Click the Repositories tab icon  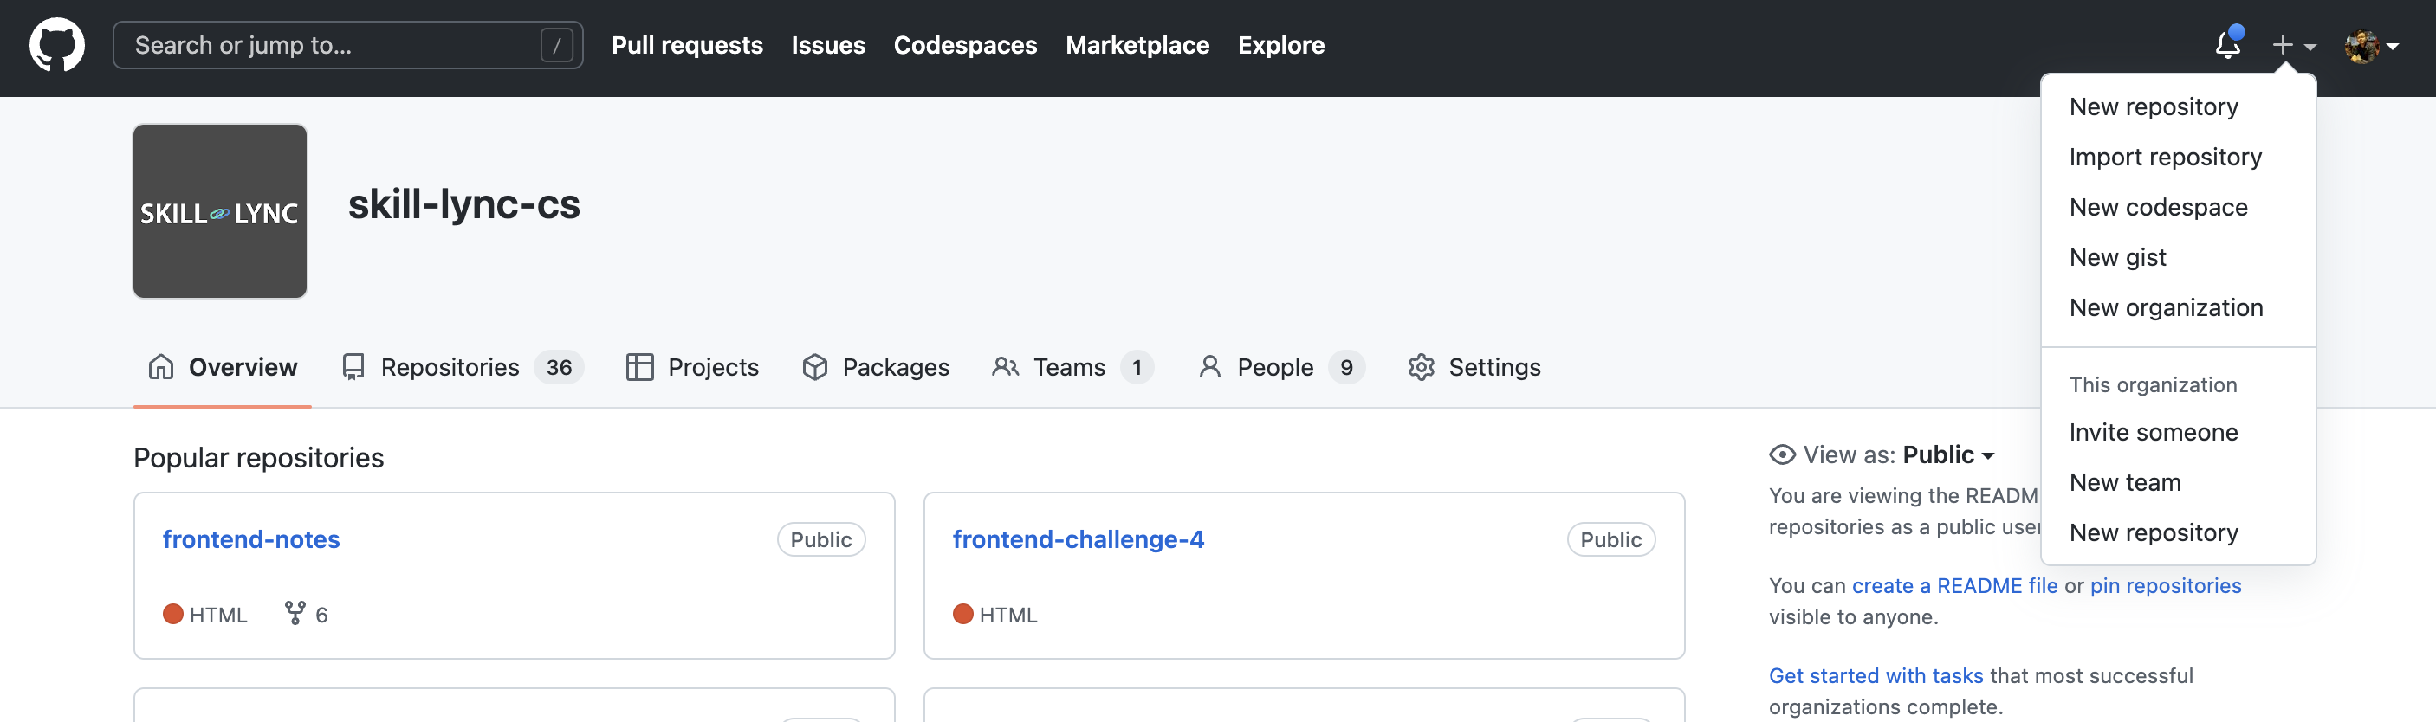tap(353, 367)
